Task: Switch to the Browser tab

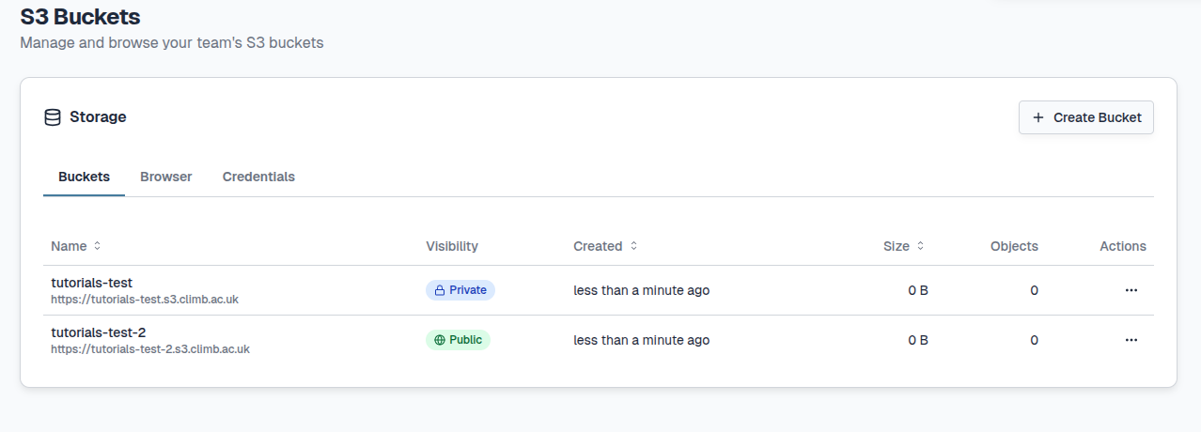Action: [165, 177]
